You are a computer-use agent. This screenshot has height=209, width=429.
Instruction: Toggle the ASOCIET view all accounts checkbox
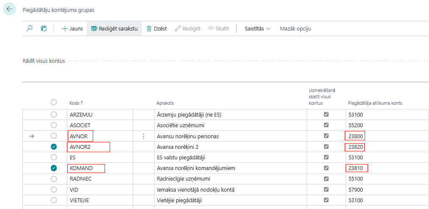pyautogui.click(x=326, y=125)
